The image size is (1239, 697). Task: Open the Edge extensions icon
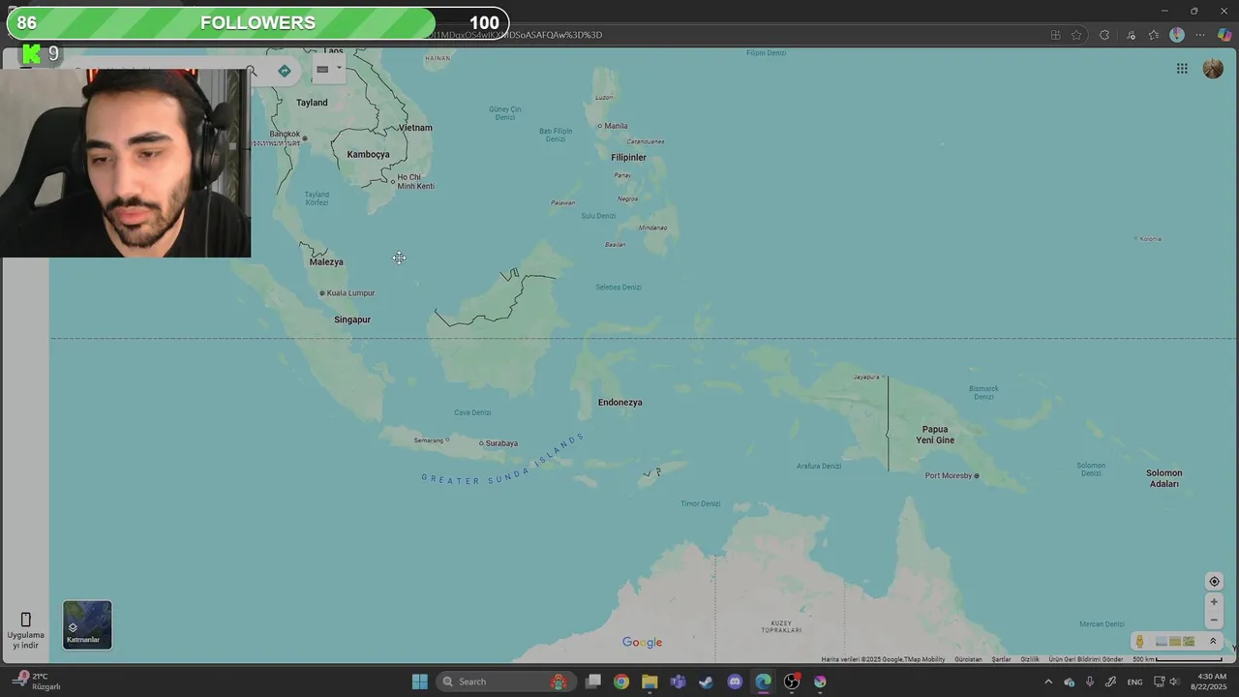tap(1104, 35)
